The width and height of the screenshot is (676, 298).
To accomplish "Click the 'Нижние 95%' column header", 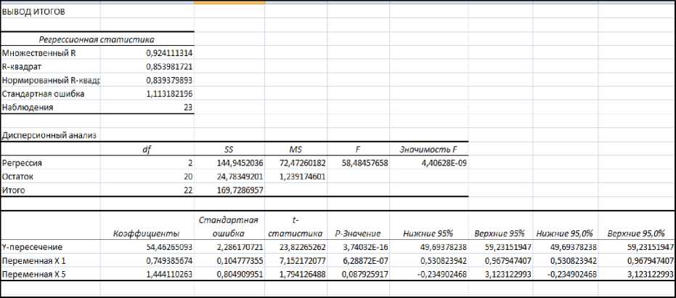I will coord(428,234).
